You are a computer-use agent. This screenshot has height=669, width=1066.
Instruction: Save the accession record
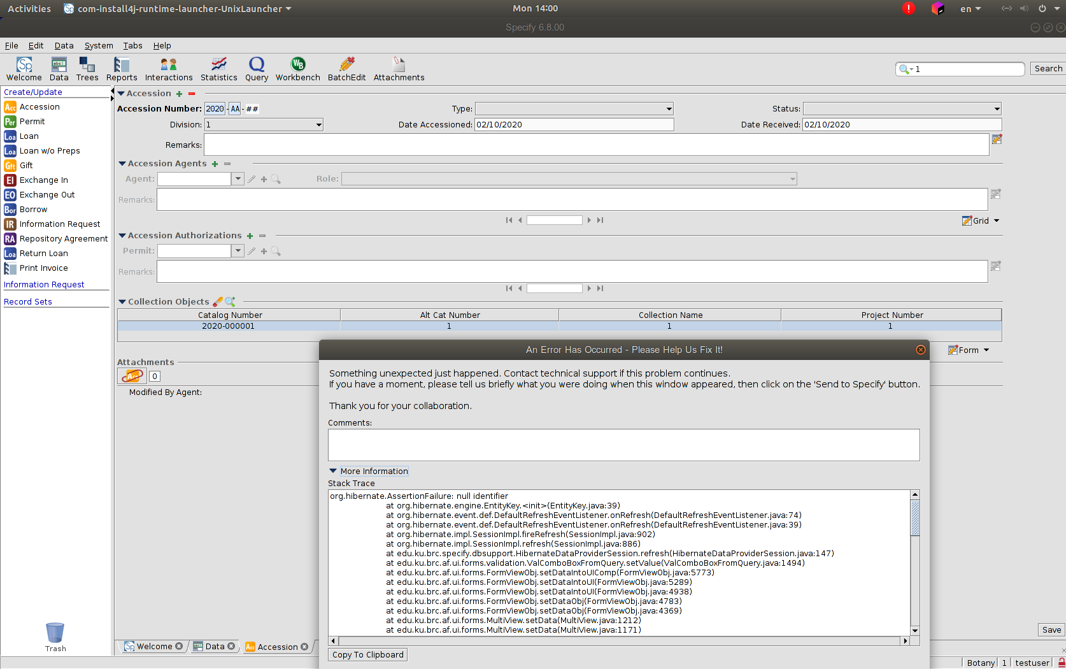(x=1051, y=629)
